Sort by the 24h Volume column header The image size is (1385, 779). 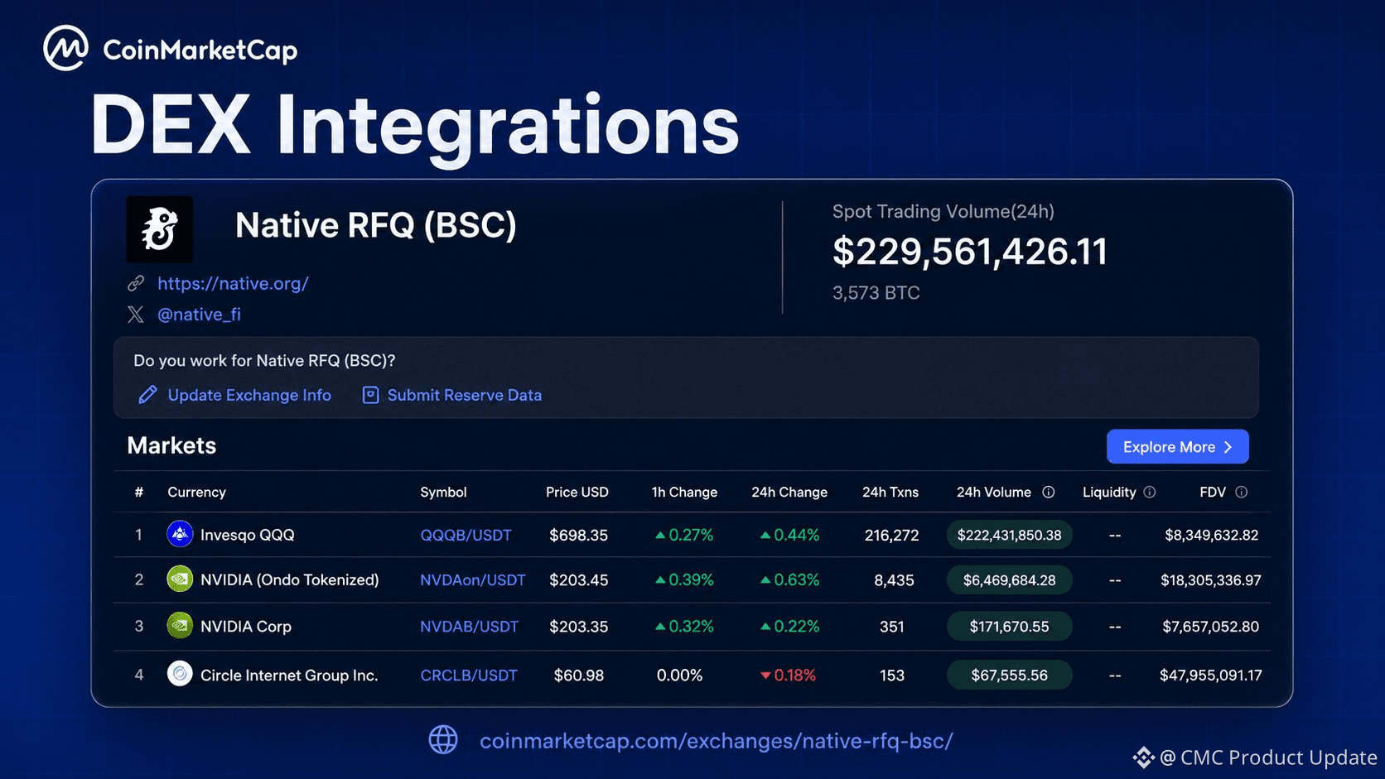pyautogui.click(x=994, y=492)
